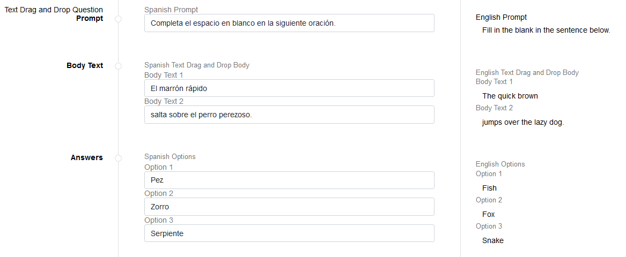Click the 'Fill in the blank' English text
The height and width of the screenshot is (257, 626).
[x=546, y=30]
